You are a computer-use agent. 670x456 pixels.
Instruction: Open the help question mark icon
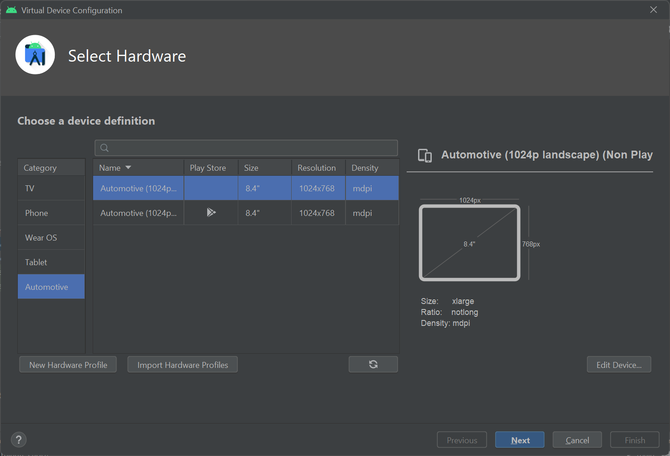19,440
